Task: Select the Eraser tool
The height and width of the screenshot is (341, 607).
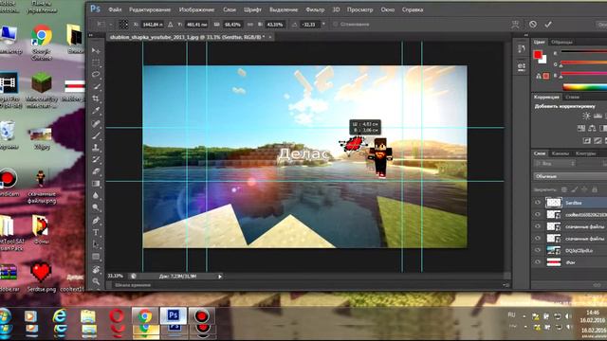Action: [x=96, y=171]
